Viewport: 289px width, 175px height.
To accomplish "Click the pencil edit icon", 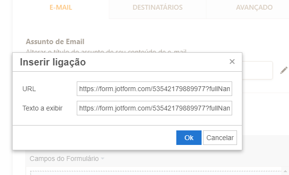I will (284, 70).
